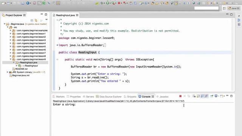Collapse the header comment block
Screen dimensions: 242x136
tap(57, 20)
